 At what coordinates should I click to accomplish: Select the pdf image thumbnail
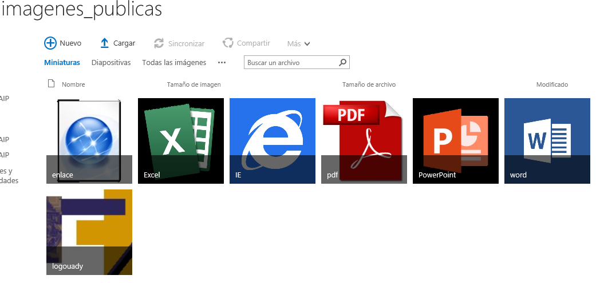click(364, 140)
